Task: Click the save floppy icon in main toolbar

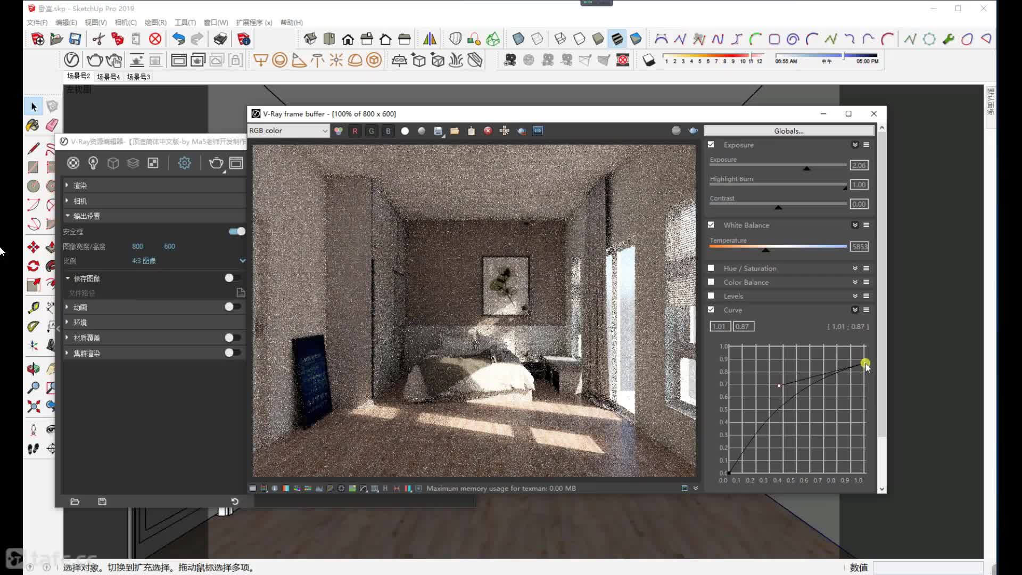Action: pos(75,39)
